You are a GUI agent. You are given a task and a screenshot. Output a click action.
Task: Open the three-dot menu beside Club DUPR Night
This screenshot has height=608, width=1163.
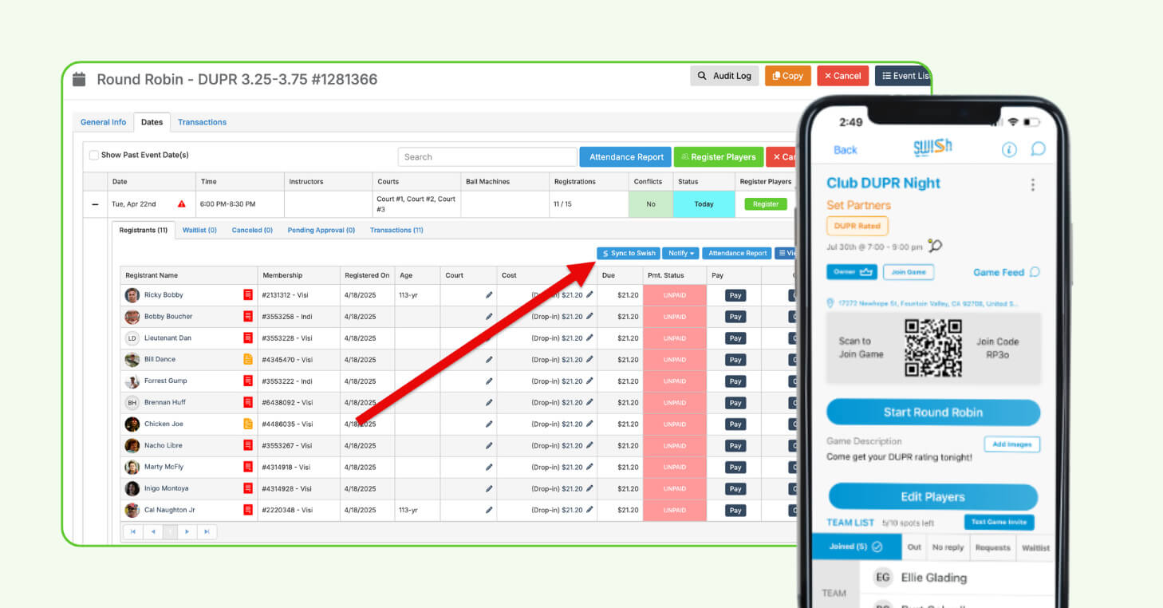coord(1032,184)
